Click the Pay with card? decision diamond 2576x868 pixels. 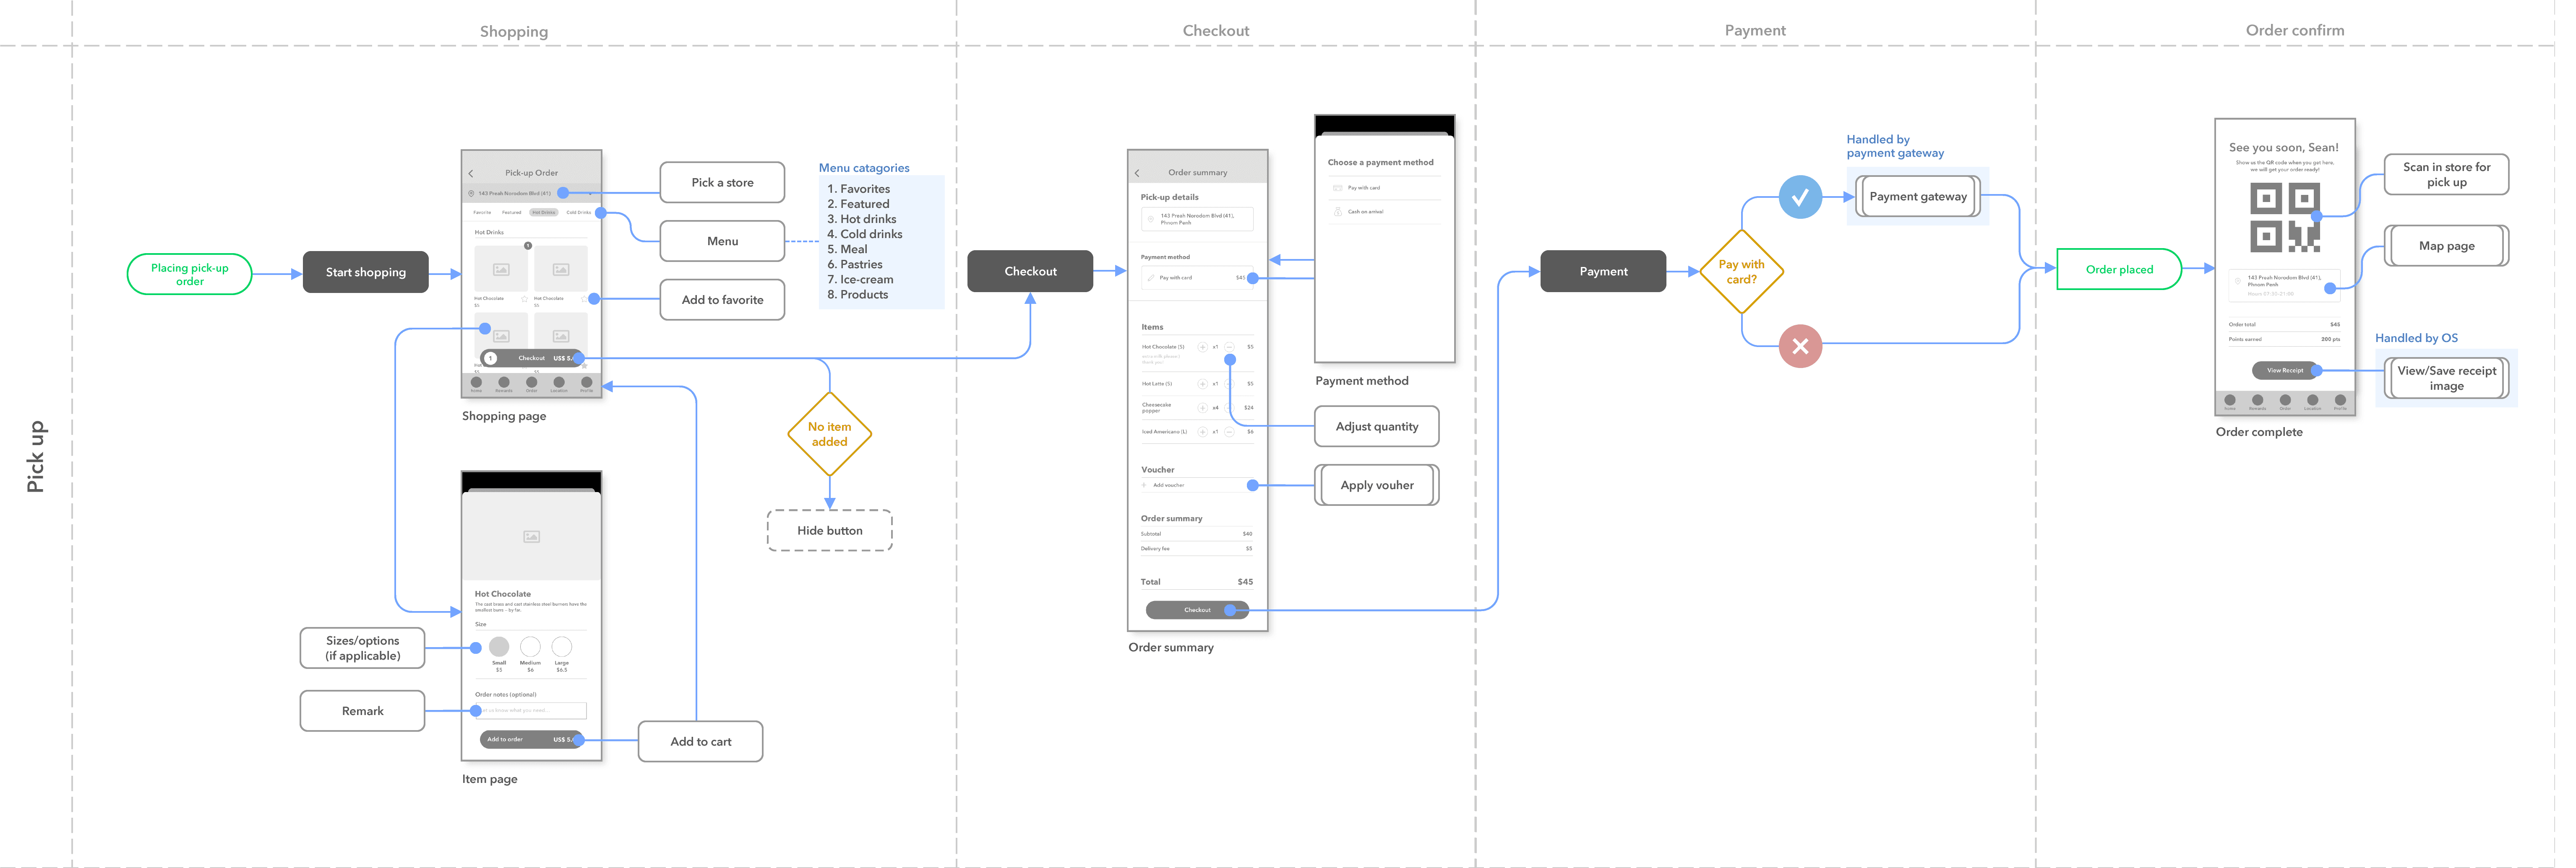pos(1741,272)
